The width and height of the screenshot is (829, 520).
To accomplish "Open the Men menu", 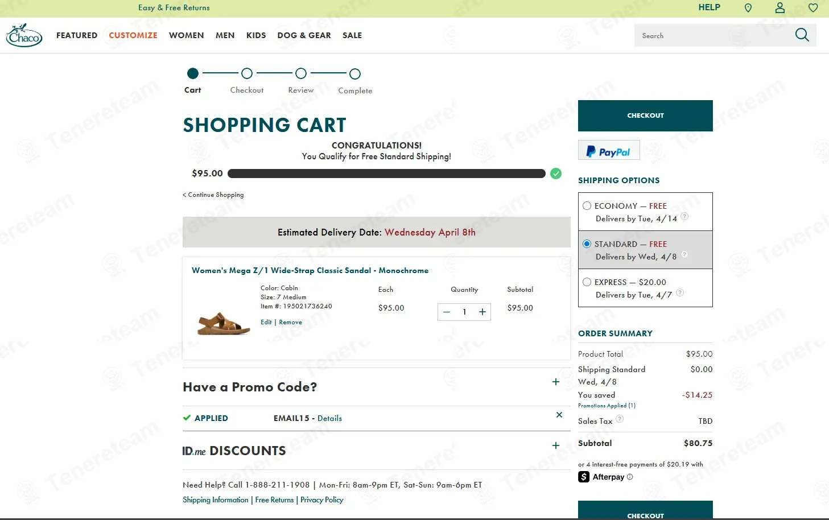I will pos(225,35).
